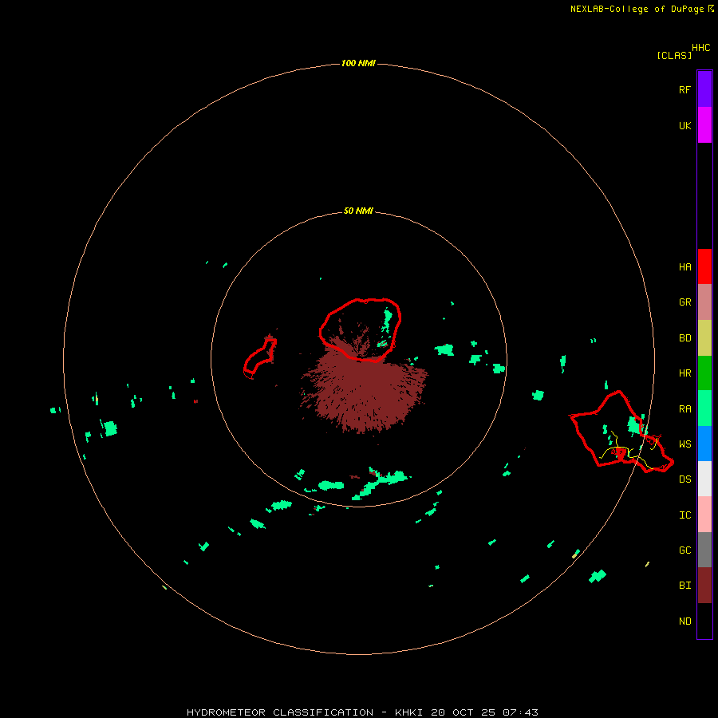Click the NEXLAB-College of DuPage credit text
The width and height of the screenshot is (718, 718).
pos(641,9)
